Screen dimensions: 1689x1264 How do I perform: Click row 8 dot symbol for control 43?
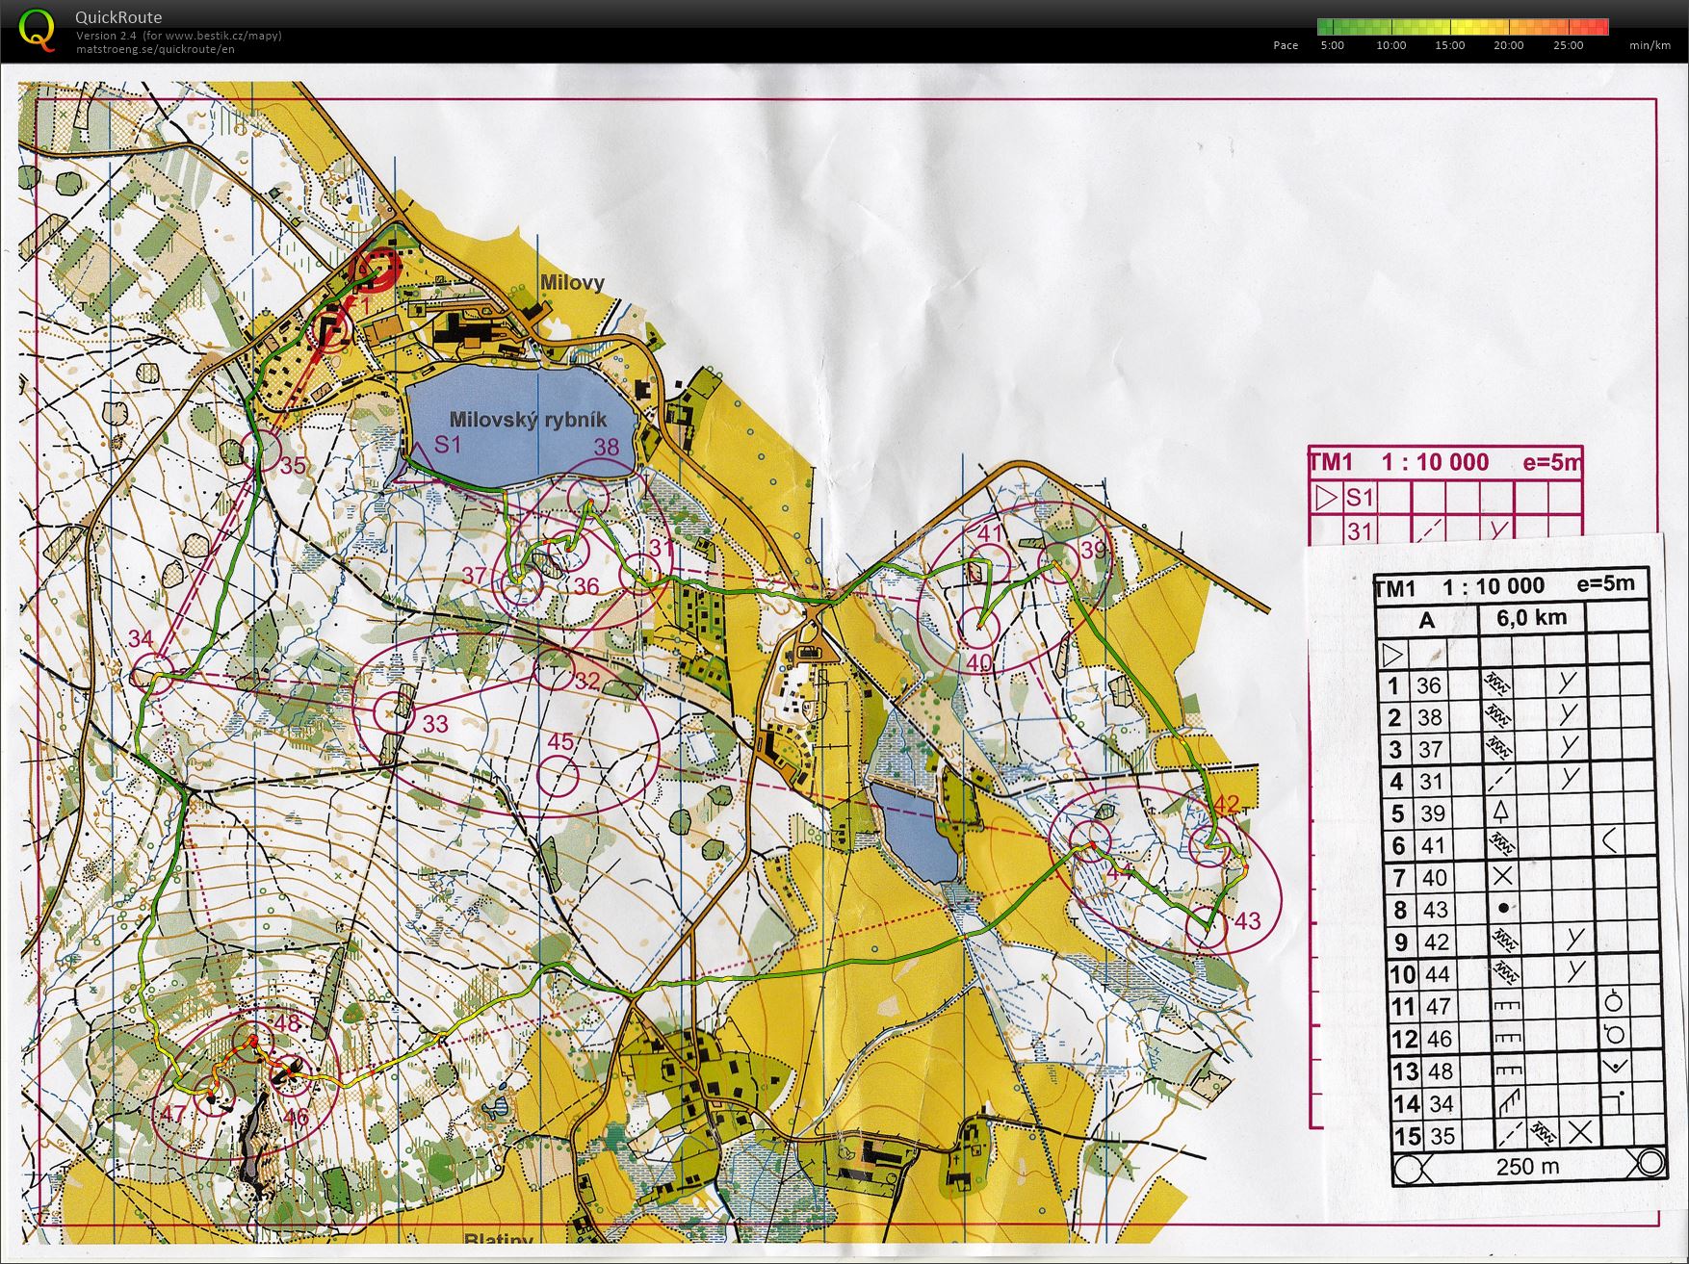[x=1504, y=908]
